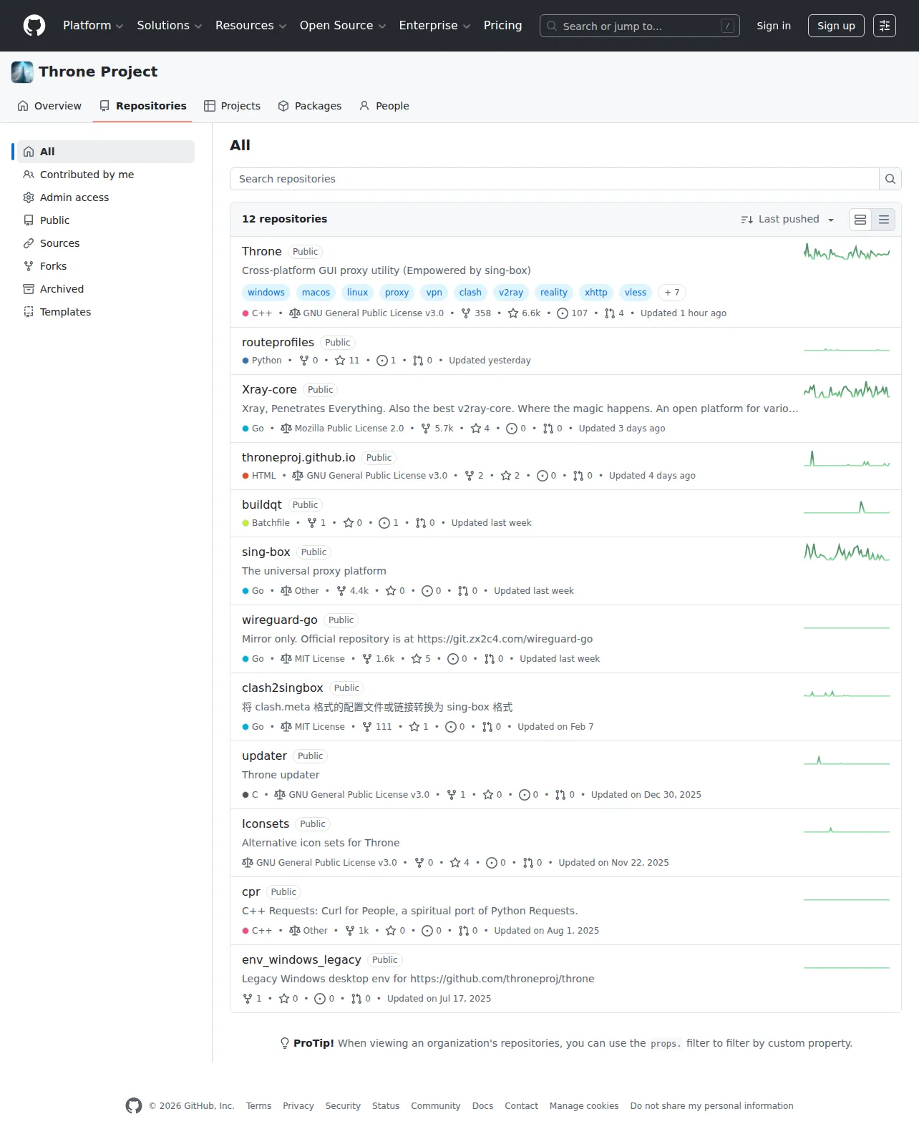Filter by Contributed by me
The height and width of the screenshot is (1144, 919).
click(x=106, y=175)
